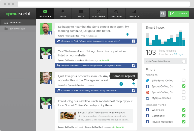Click the sproutsocial logo
Screen dimensions: 194x131
click(x=18, y=14)
